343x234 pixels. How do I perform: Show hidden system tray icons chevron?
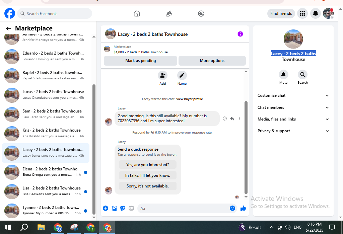271,227
